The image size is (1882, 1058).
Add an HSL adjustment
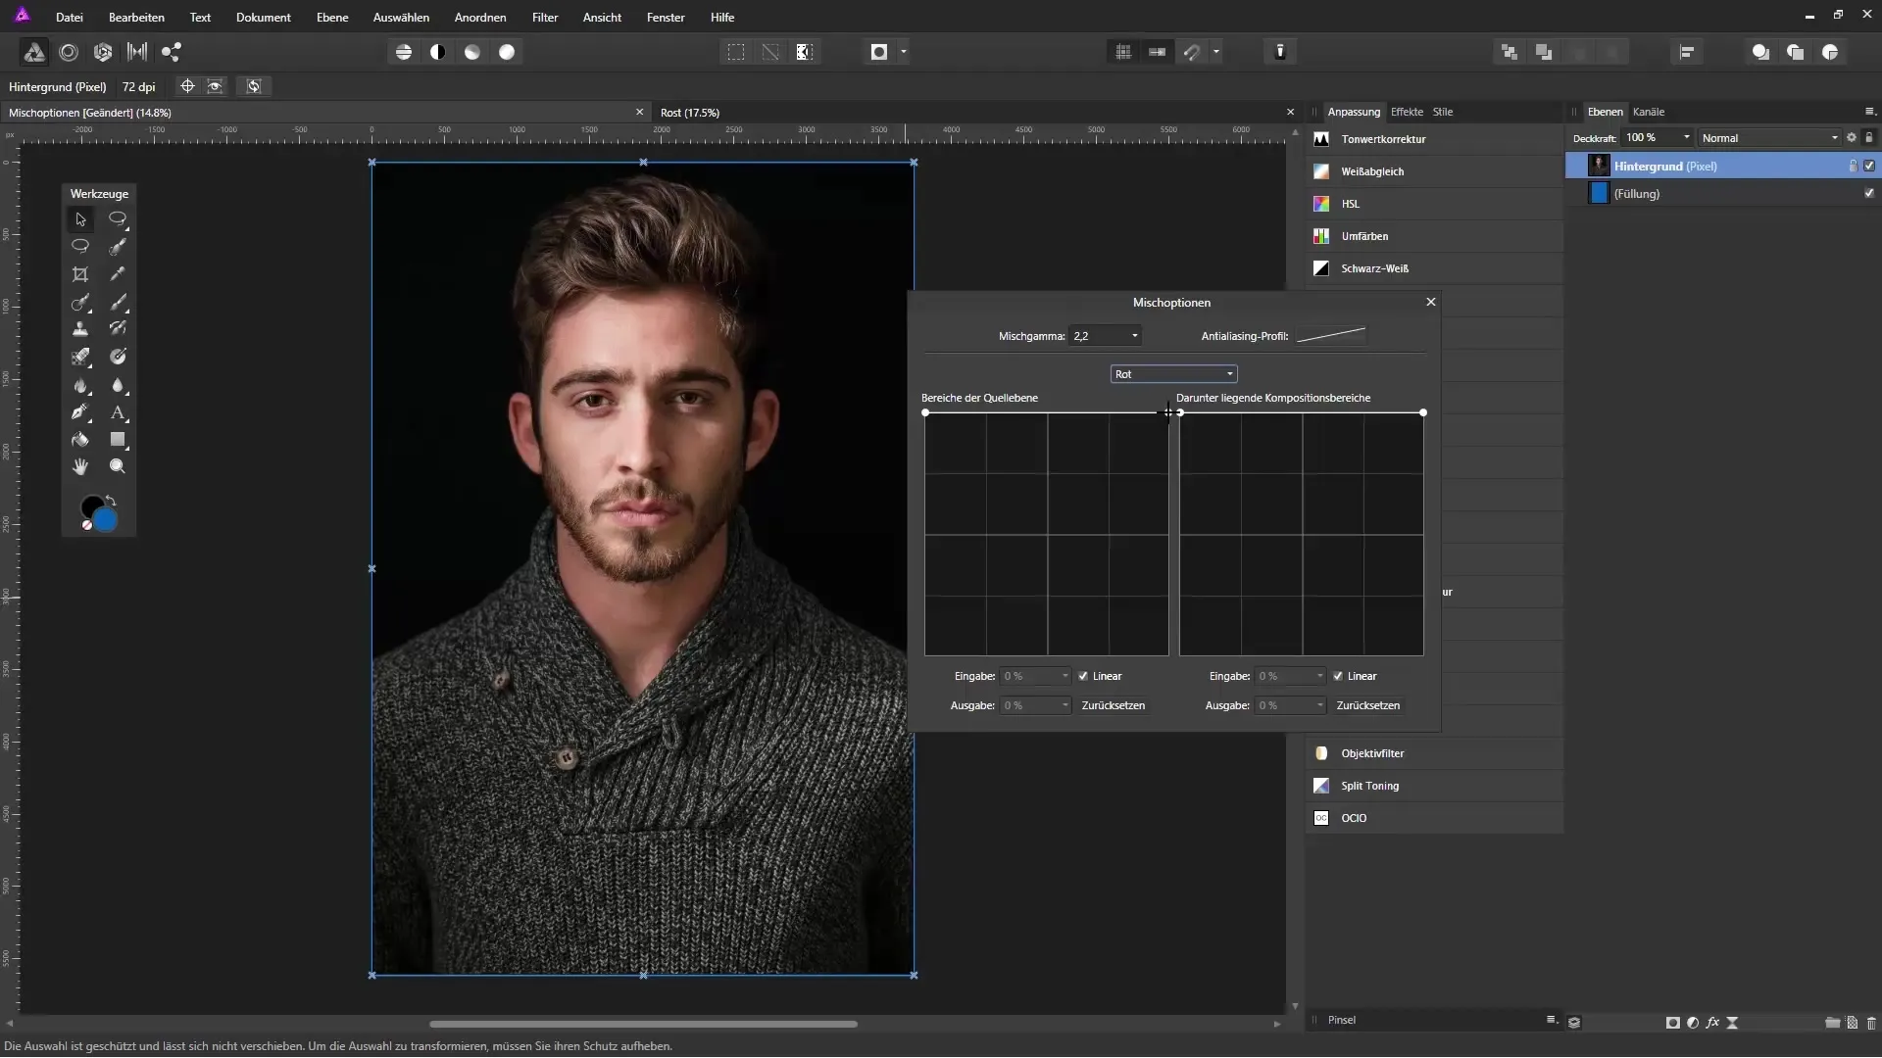pos(1433,204)
